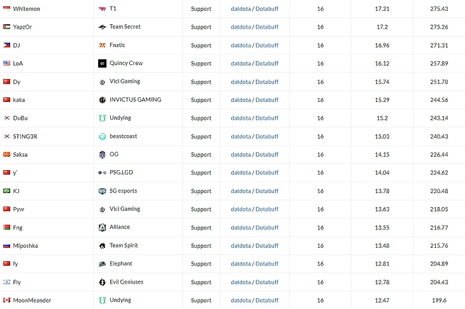Click the Quincy Crew logo icon
The width and height of the screenshot is (465, 309).
click(103, 64)
